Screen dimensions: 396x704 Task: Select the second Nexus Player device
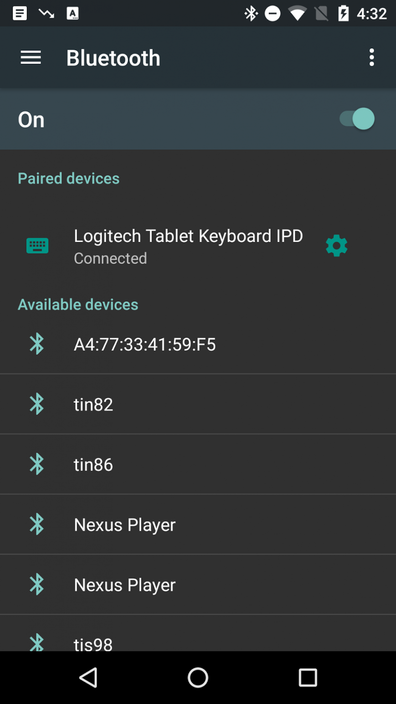click(198, 585)
